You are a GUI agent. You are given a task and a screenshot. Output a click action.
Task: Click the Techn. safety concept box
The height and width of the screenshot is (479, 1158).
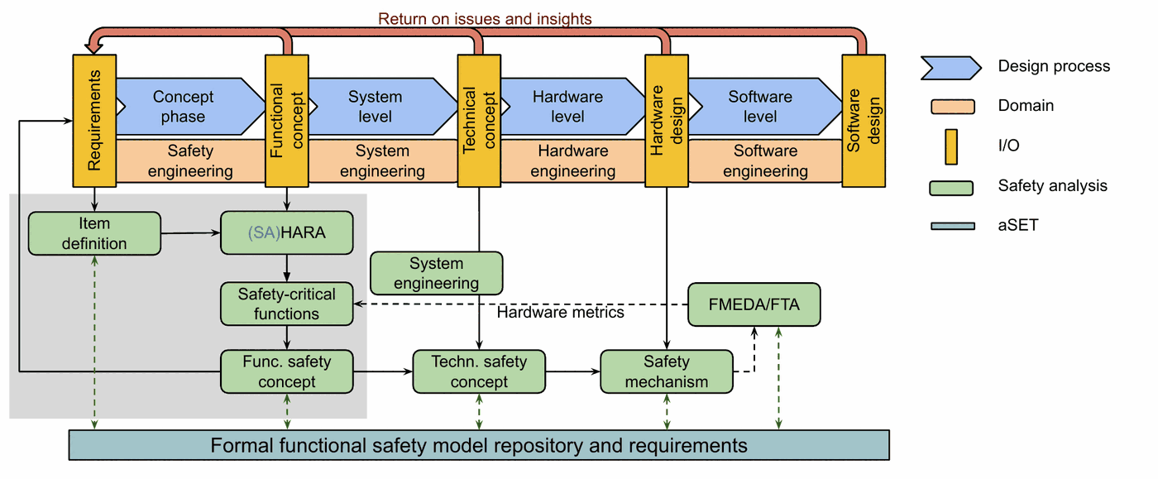pyautogui.click(x=480, y=371)
